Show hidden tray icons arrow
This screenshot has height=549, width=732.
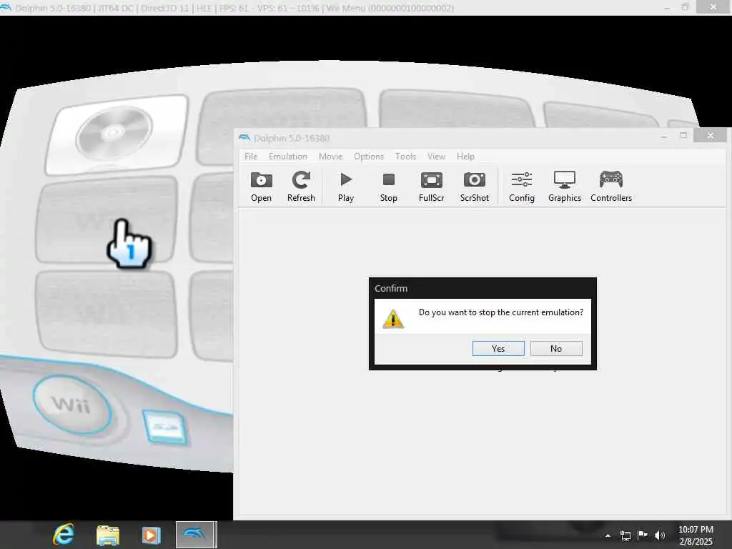coord(608,535)
